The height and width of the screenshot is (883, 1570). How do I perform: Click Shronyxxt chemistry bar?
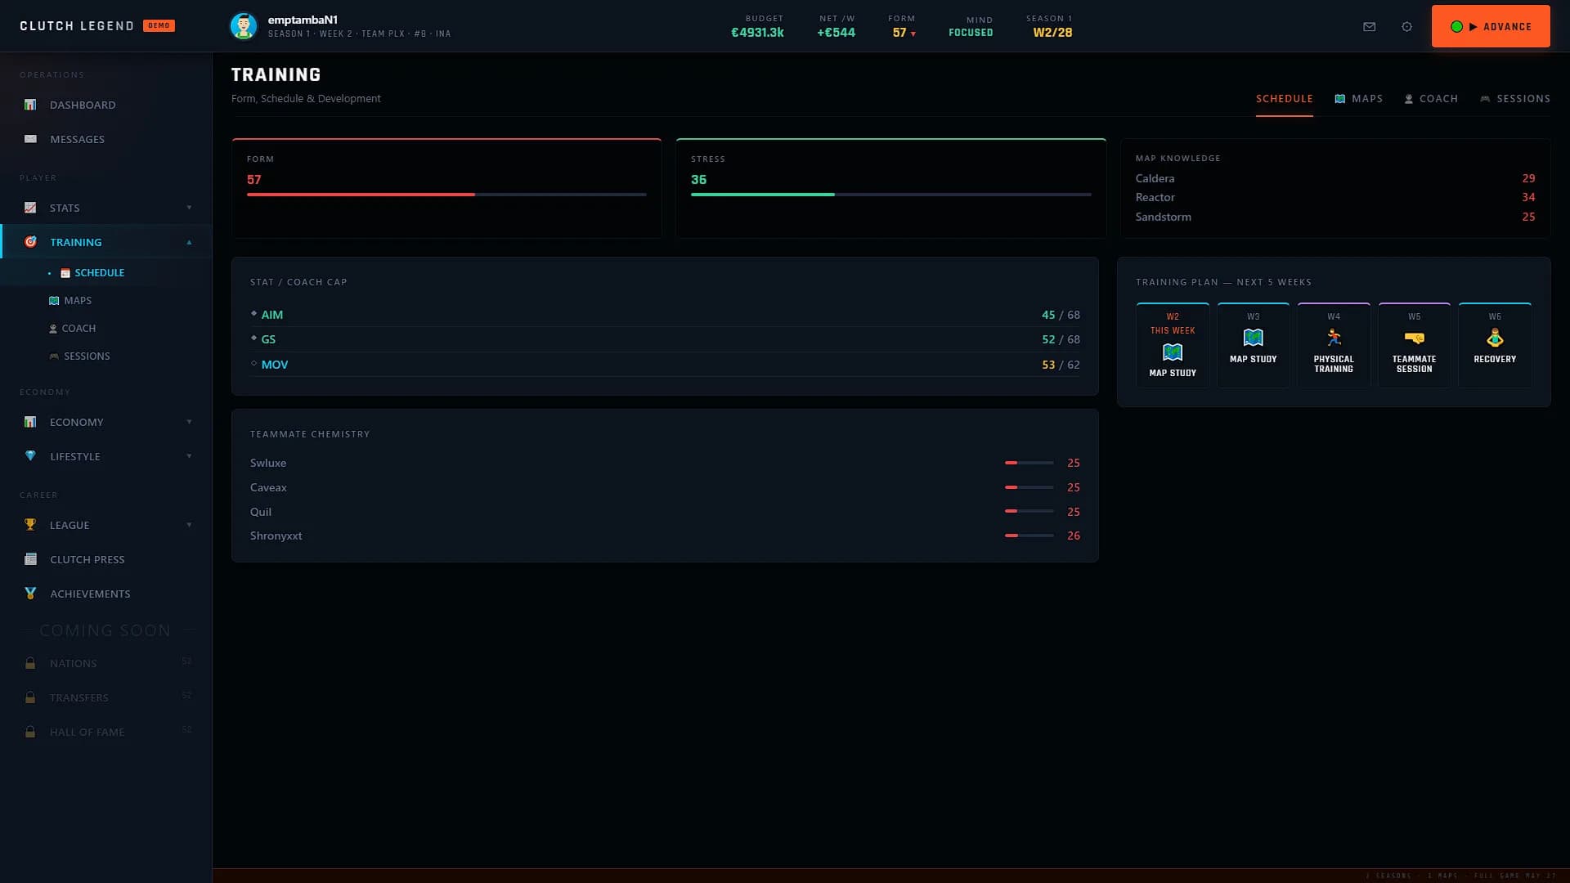click(x=1029, y=536)
